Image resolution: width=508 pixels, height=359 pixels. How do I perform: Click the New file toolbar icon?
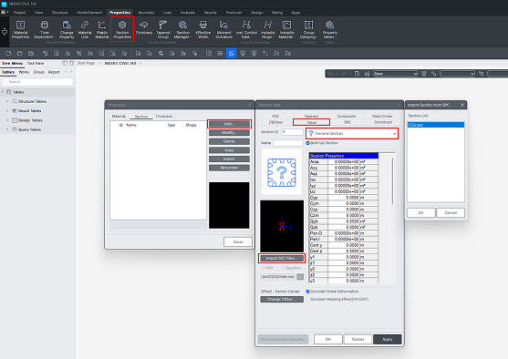pyautogui.click(x=8, y=54)
